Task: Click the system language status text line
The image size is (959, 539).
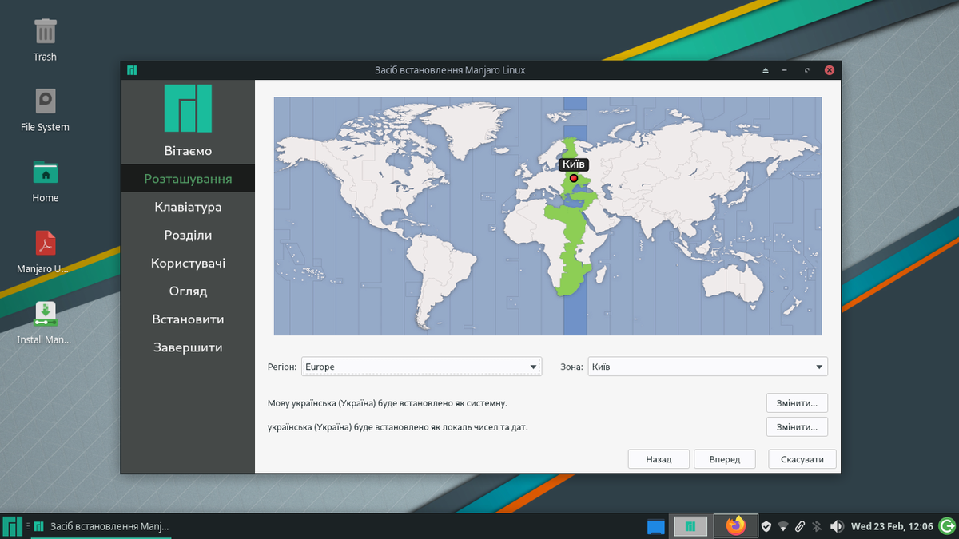Action: point(388,403)
